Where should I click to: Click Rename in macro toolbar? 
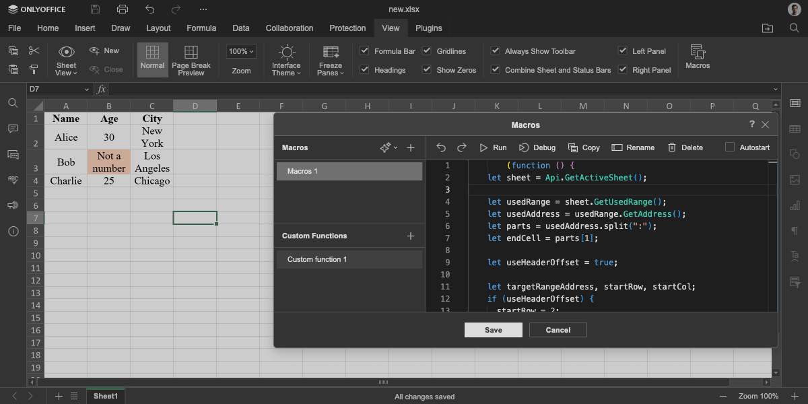coord(633,147)
